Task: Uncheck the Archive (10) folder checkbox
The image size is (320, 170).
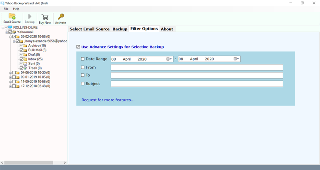Action: click(x=21, y=46)
